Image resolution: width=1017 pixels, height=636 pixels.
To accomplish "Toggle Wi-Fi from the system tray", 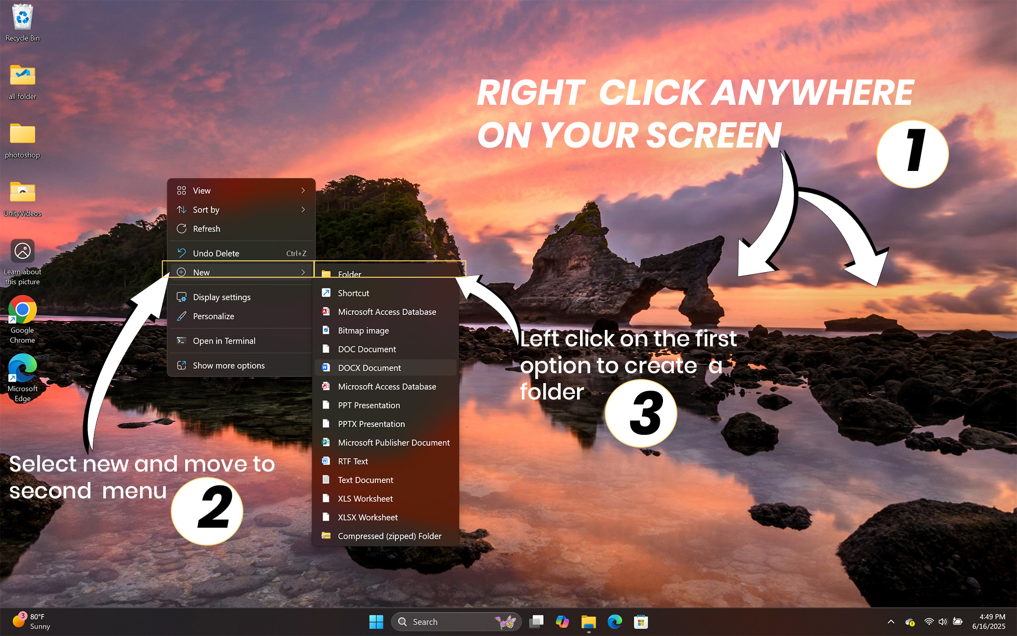I will [x=929, y=622].
